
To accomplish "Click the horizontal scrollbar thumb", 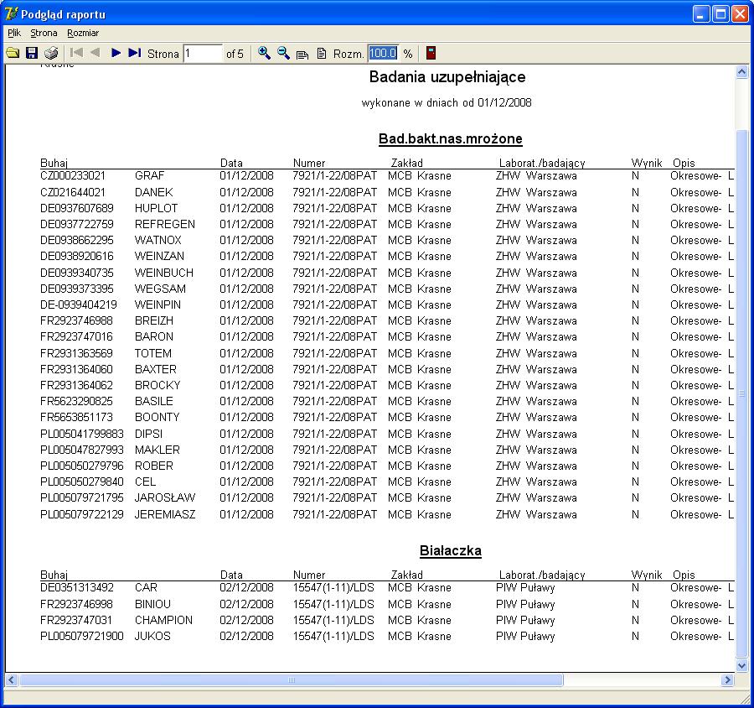I will coord(291,680).
